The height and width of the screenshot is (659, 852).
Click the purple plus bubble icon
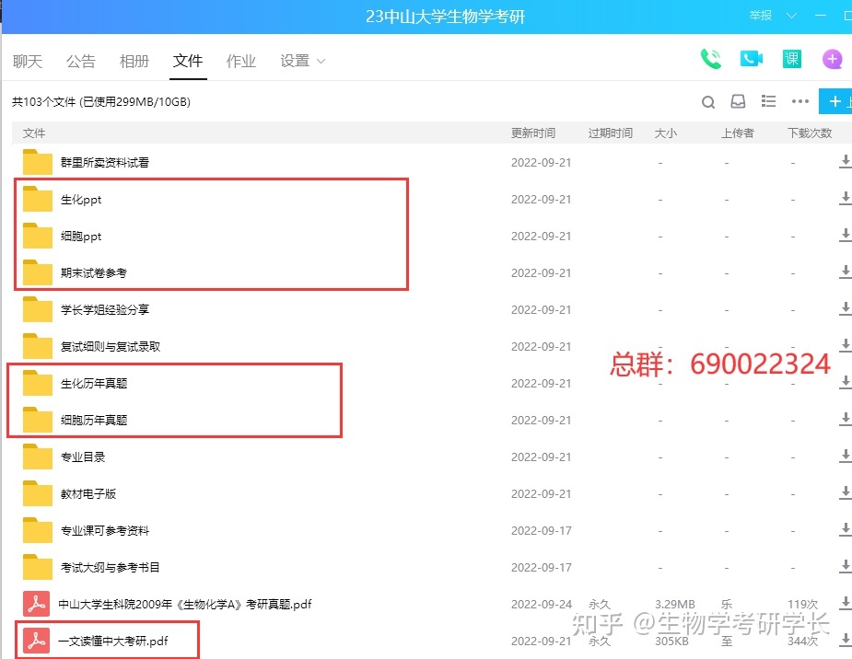pos(833,60)
